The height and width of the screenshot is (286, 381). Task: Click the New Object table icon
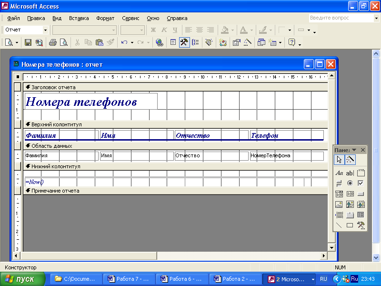(272, 42)
